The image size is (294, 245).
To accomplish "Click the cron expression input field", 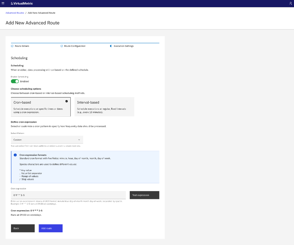I will click(x=68, y=195).
